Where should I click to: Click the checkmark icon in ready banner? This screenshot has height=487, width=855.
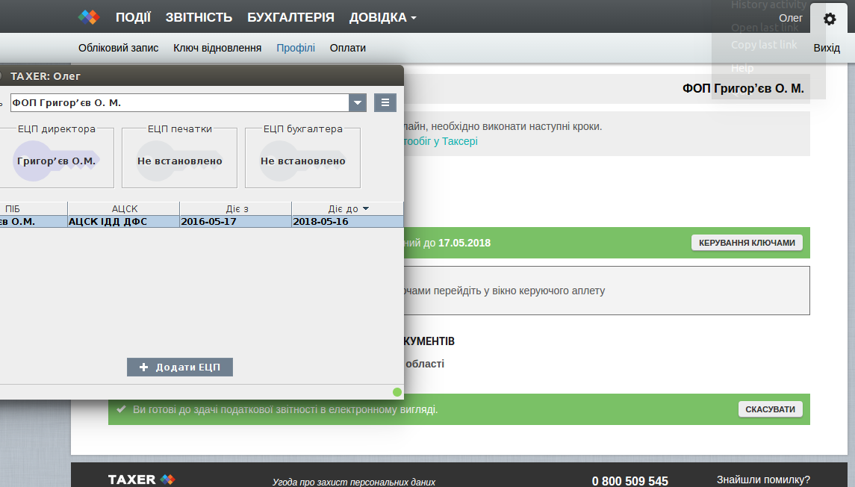[x=121, y=409]
